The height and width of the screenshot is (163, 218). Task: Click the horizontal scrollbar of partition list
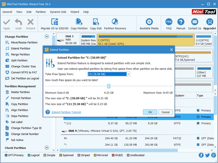119,150
